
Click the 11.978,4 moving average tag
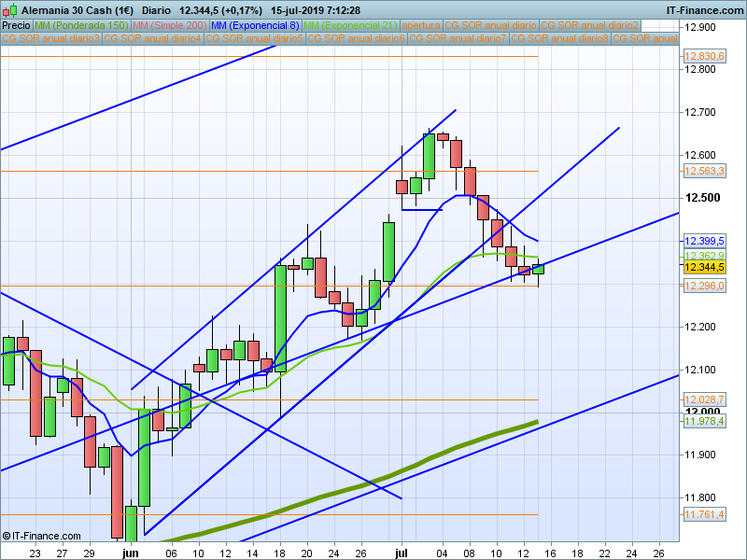pyautogui.click(x=704, y=421)
